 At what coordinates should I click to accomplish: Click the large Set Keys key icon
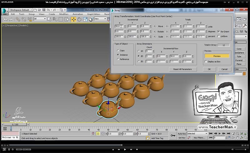(x=173, y=135)
